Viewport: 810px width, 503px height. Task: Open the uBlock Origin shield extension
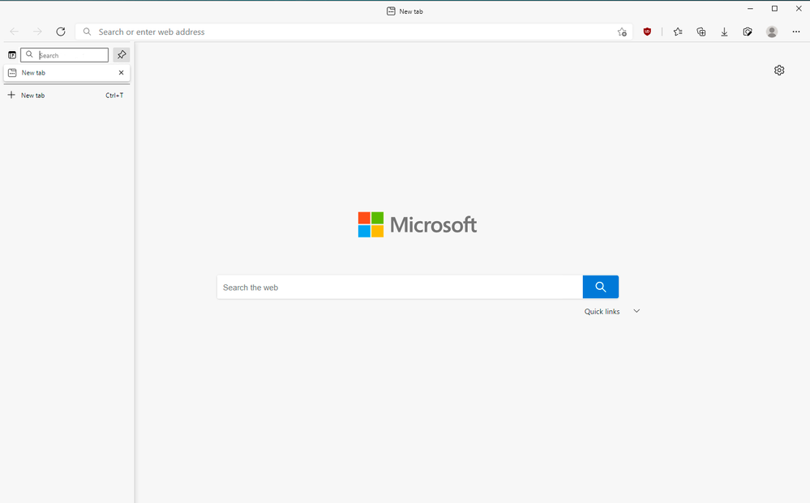(x=647, y=32)
